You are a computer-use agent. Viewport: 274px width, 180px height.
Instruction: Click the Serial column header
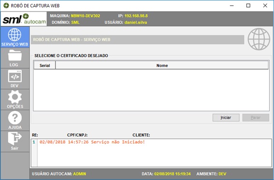pos(44,65)
